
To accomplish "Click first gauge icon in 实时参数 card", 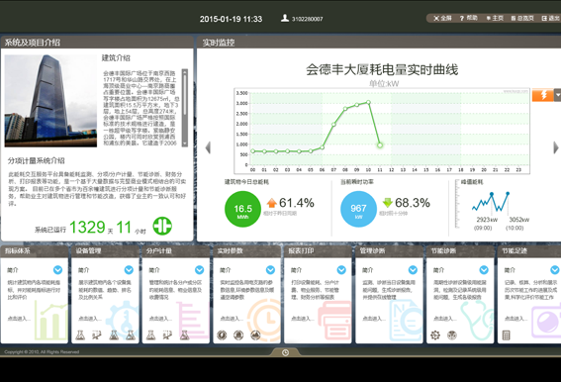I will [x=222, y=335].
